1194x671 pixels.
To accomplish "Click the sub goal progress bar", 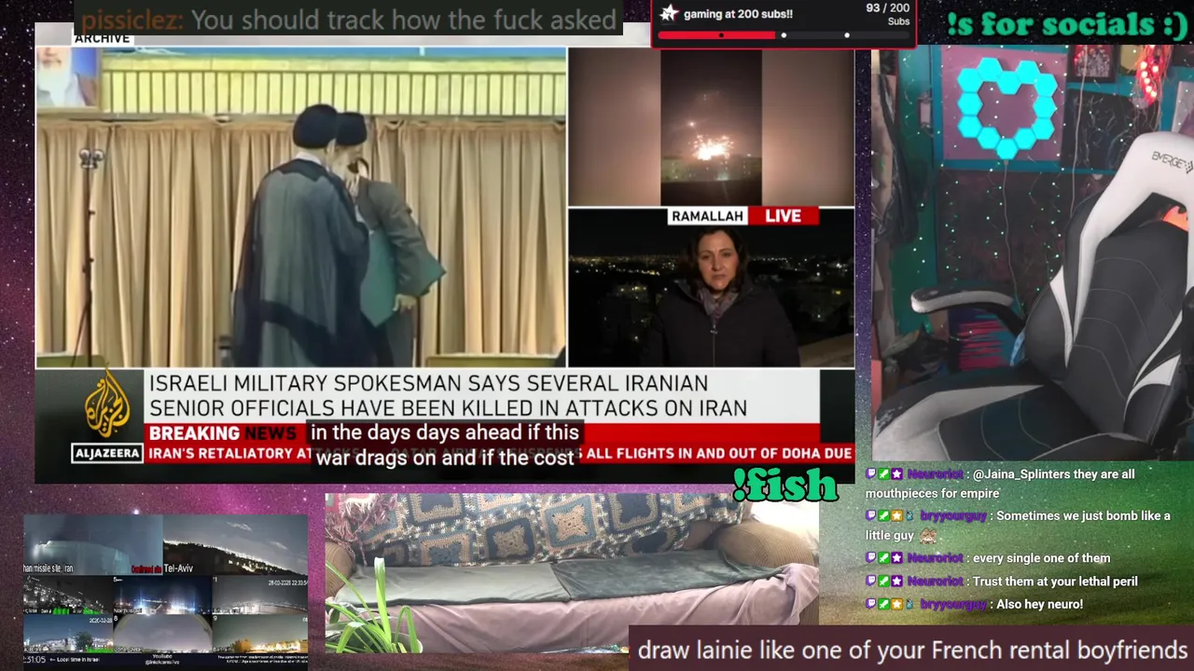I will point(784,35).
